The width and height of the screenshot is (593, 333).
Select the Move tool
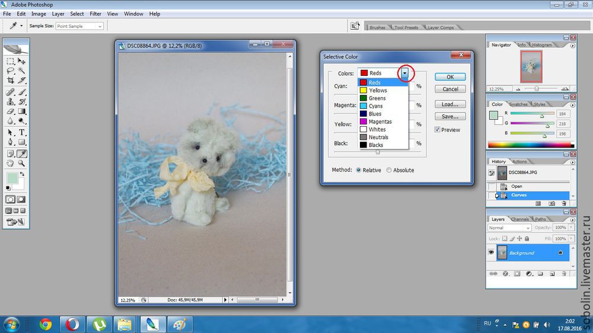(x=21, y=61)
